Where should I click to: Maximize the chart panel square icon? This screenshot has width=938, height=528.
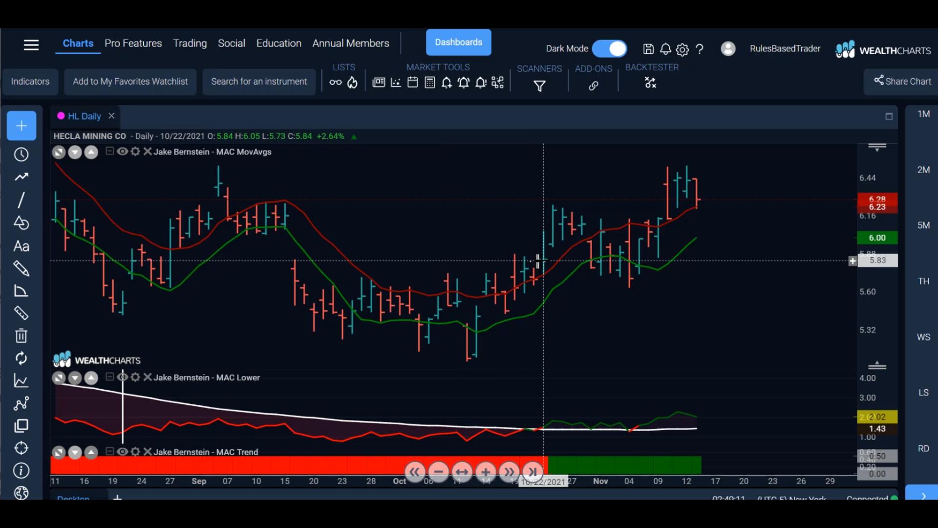889,116
